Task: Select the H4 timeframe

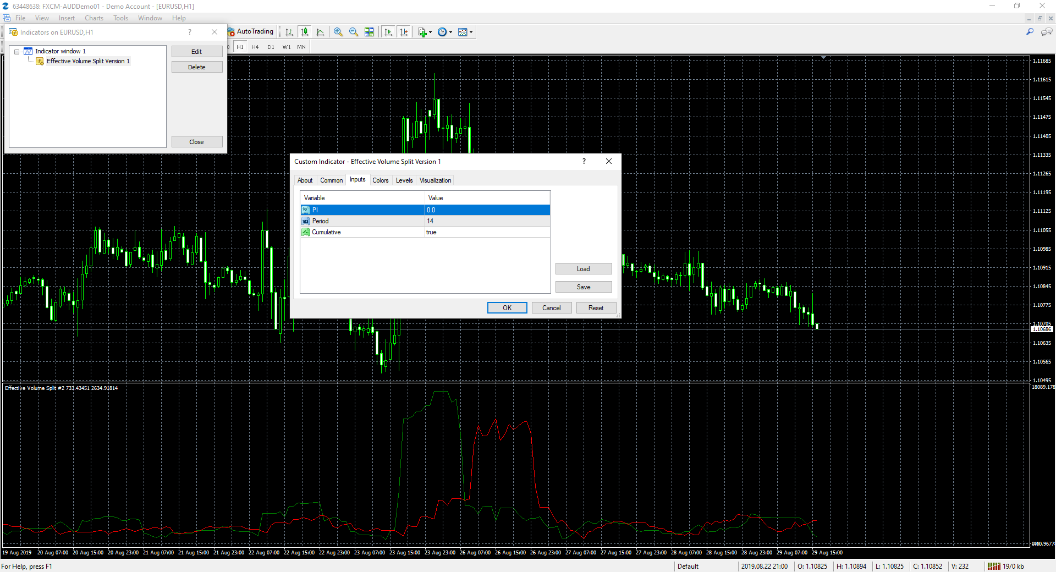Action: 255,47
